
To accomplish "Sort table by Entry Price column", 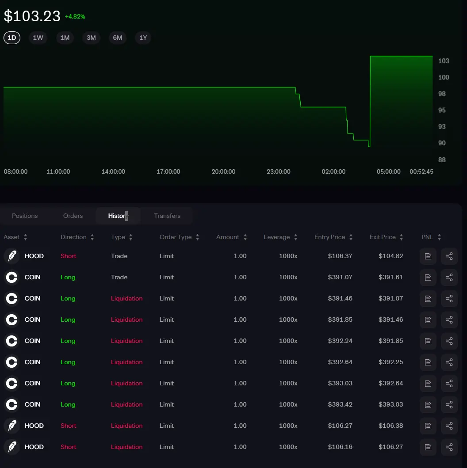I will pos(333,237).
